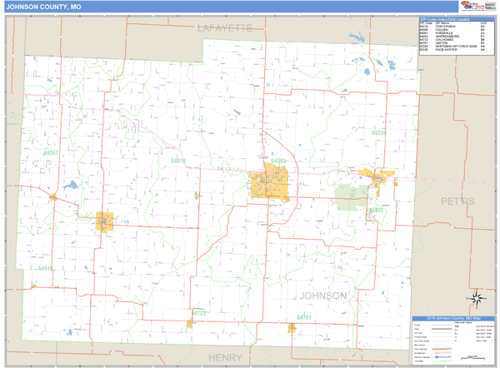500x368 pixels.
Task: Click the compass rose north arrow
Action: click(x=477, y=299)
